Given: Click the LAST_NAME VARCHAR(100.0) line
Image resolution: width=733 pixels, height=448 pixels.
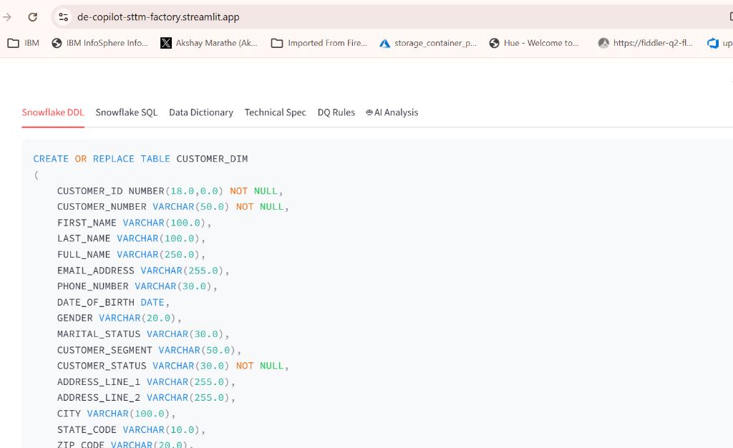Looking at the screenshot, I should 131,239.
